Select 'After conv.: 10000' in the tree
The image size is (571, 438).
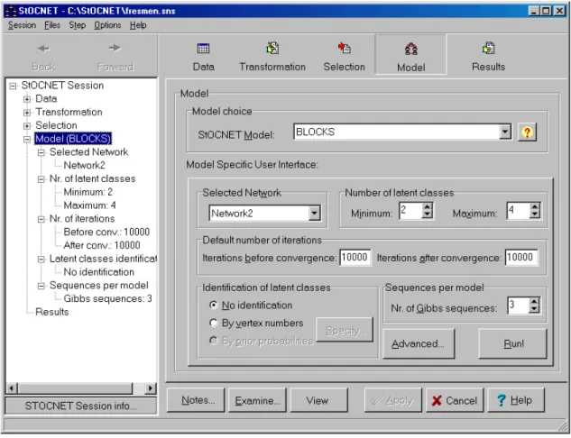[102, 245]
